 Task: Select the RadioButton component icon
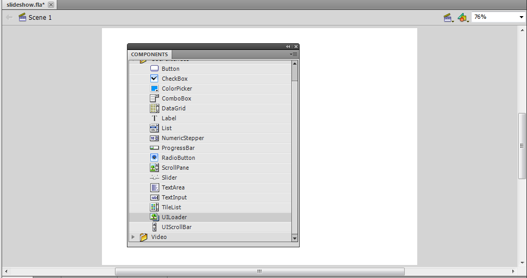pyautogui.click(x=155, y=158)
